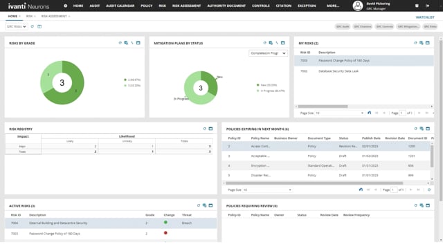
Task: Refresh the Policies Requiring Review panel
Action: [x=415, y=205]
